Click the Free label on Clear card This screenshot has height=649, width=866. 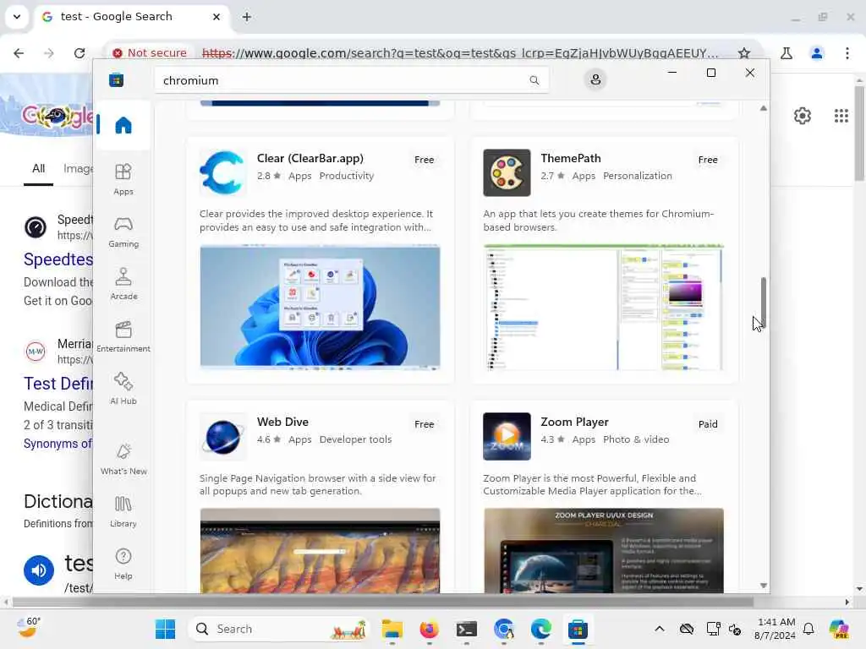coord(425,160)
